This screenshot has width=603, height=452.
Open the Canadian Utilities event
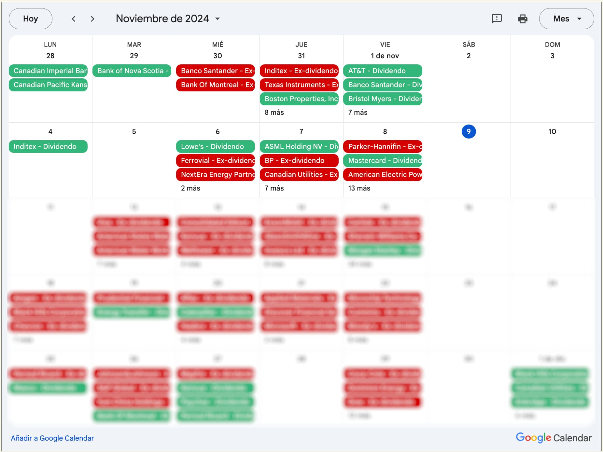pos(299,174)
